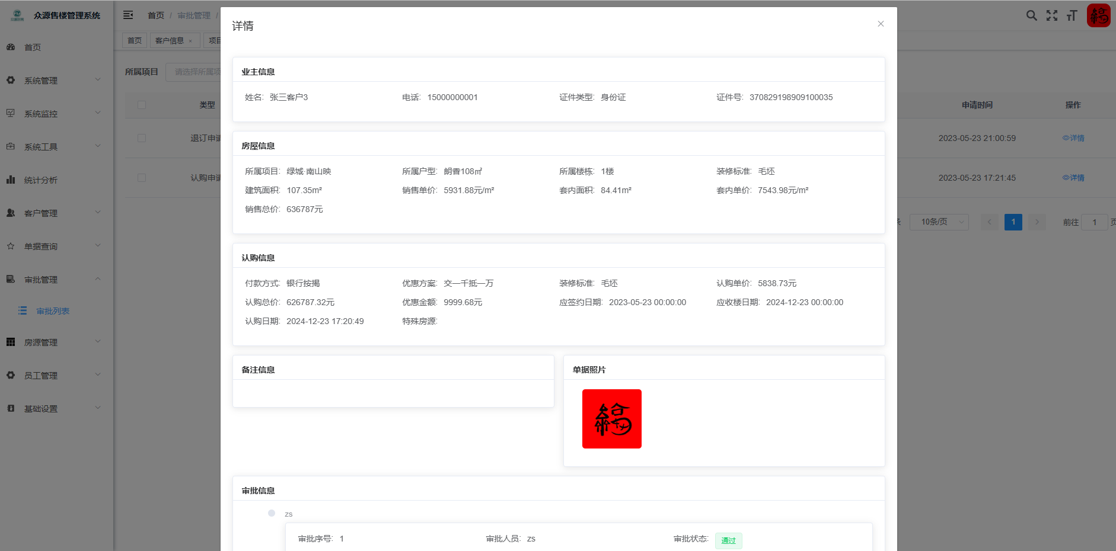Click the 套内单价 value 7543.98元/m²
1116x551 pixels.
pyautogui.click(x=783, y=190)
